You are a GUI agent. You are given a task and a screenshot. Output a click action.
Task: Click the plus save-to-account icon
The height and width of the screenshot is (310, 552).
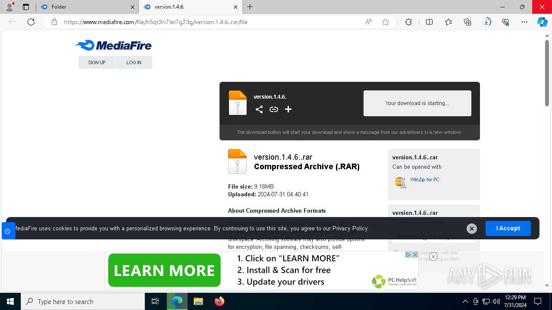(x=289, y=109)
